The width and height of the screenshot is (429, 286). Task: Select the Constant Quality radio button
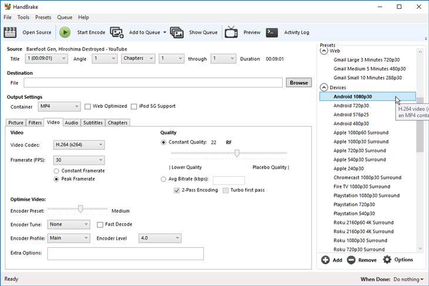pyautogui.click(x=163, y=143)
